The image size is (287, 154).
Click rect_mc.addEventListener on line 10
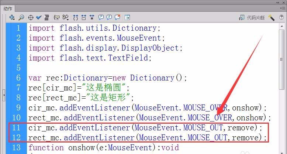82,117
